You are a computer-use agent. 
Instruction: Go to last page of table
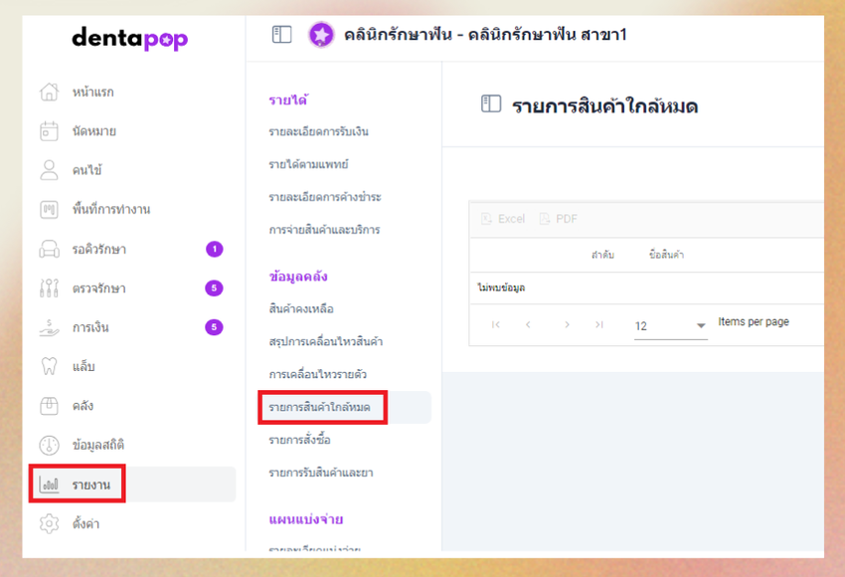[x=599, y=324]
